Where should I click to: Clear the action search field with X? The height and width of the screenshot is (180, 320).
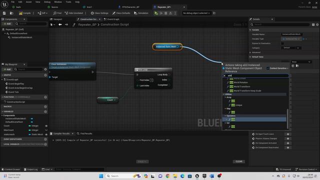coord(224,75)
